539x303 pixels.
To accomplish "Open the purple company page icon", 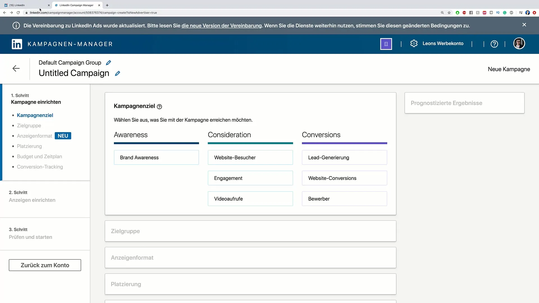I will pyautogui.click(x=386, y=44).
